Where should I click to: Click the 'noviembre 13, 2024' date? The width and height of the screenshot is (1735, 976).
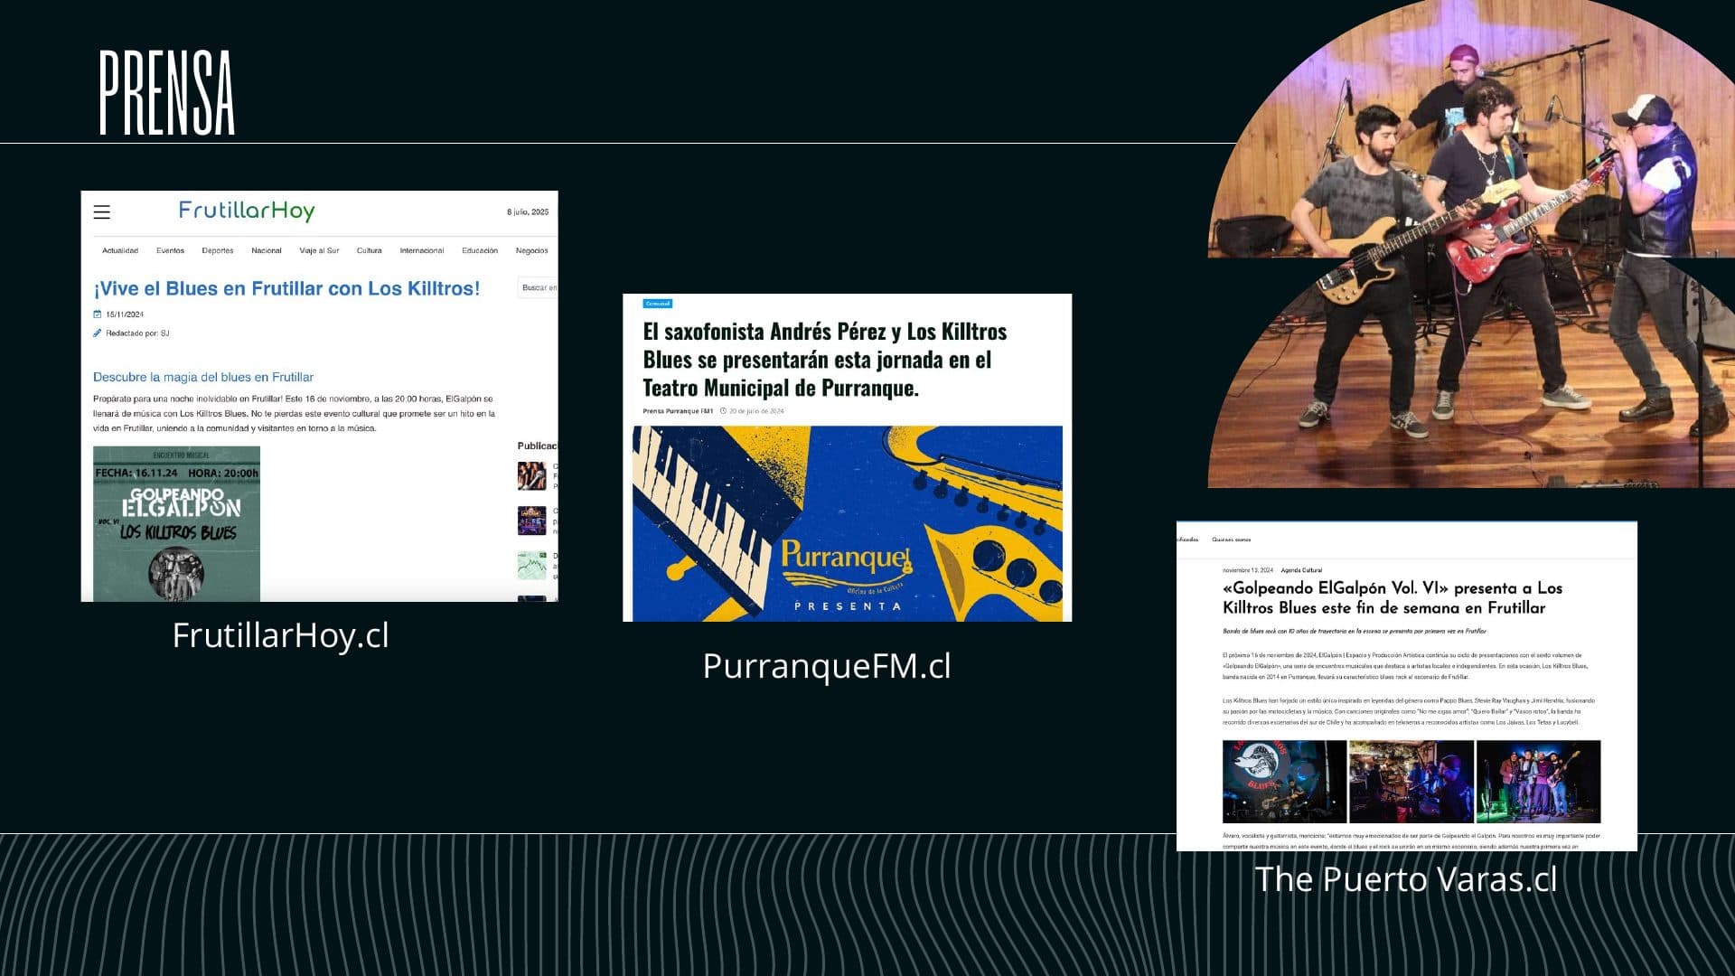1248,570
